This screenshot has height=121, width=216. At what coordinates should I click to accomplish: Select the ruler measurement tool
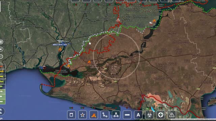(x=127, y=115)
